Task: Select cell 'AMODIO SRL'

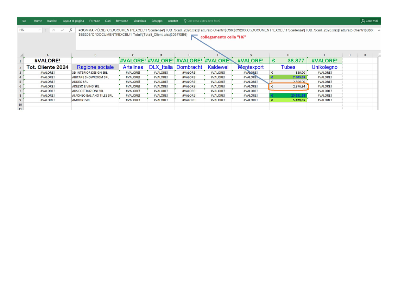Action: coord(95,100)
